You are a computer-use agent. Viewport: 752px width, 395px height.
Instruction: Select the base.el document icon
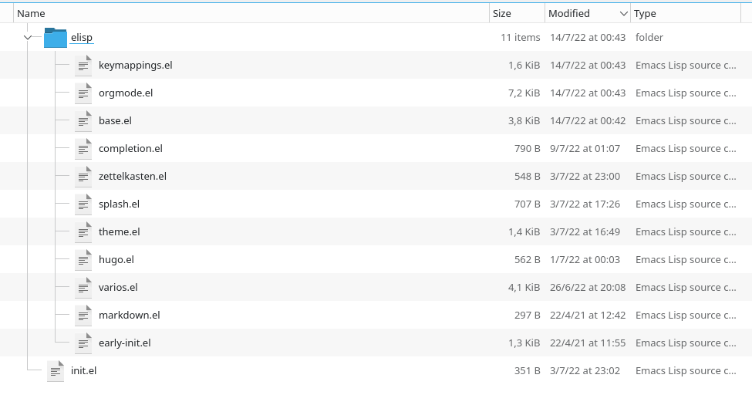(83, 121)
